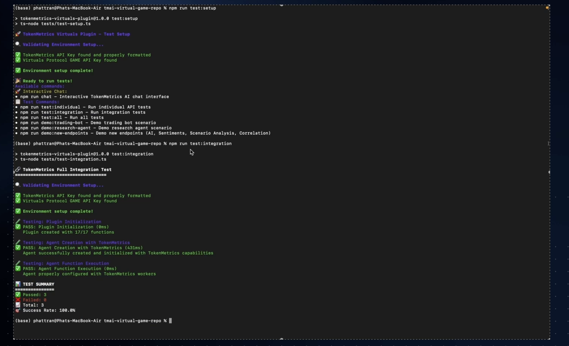This screenshot has width=569, height=346.
Task: Click the dart icon beside Success Rate 100.0%
Action: 18,310
